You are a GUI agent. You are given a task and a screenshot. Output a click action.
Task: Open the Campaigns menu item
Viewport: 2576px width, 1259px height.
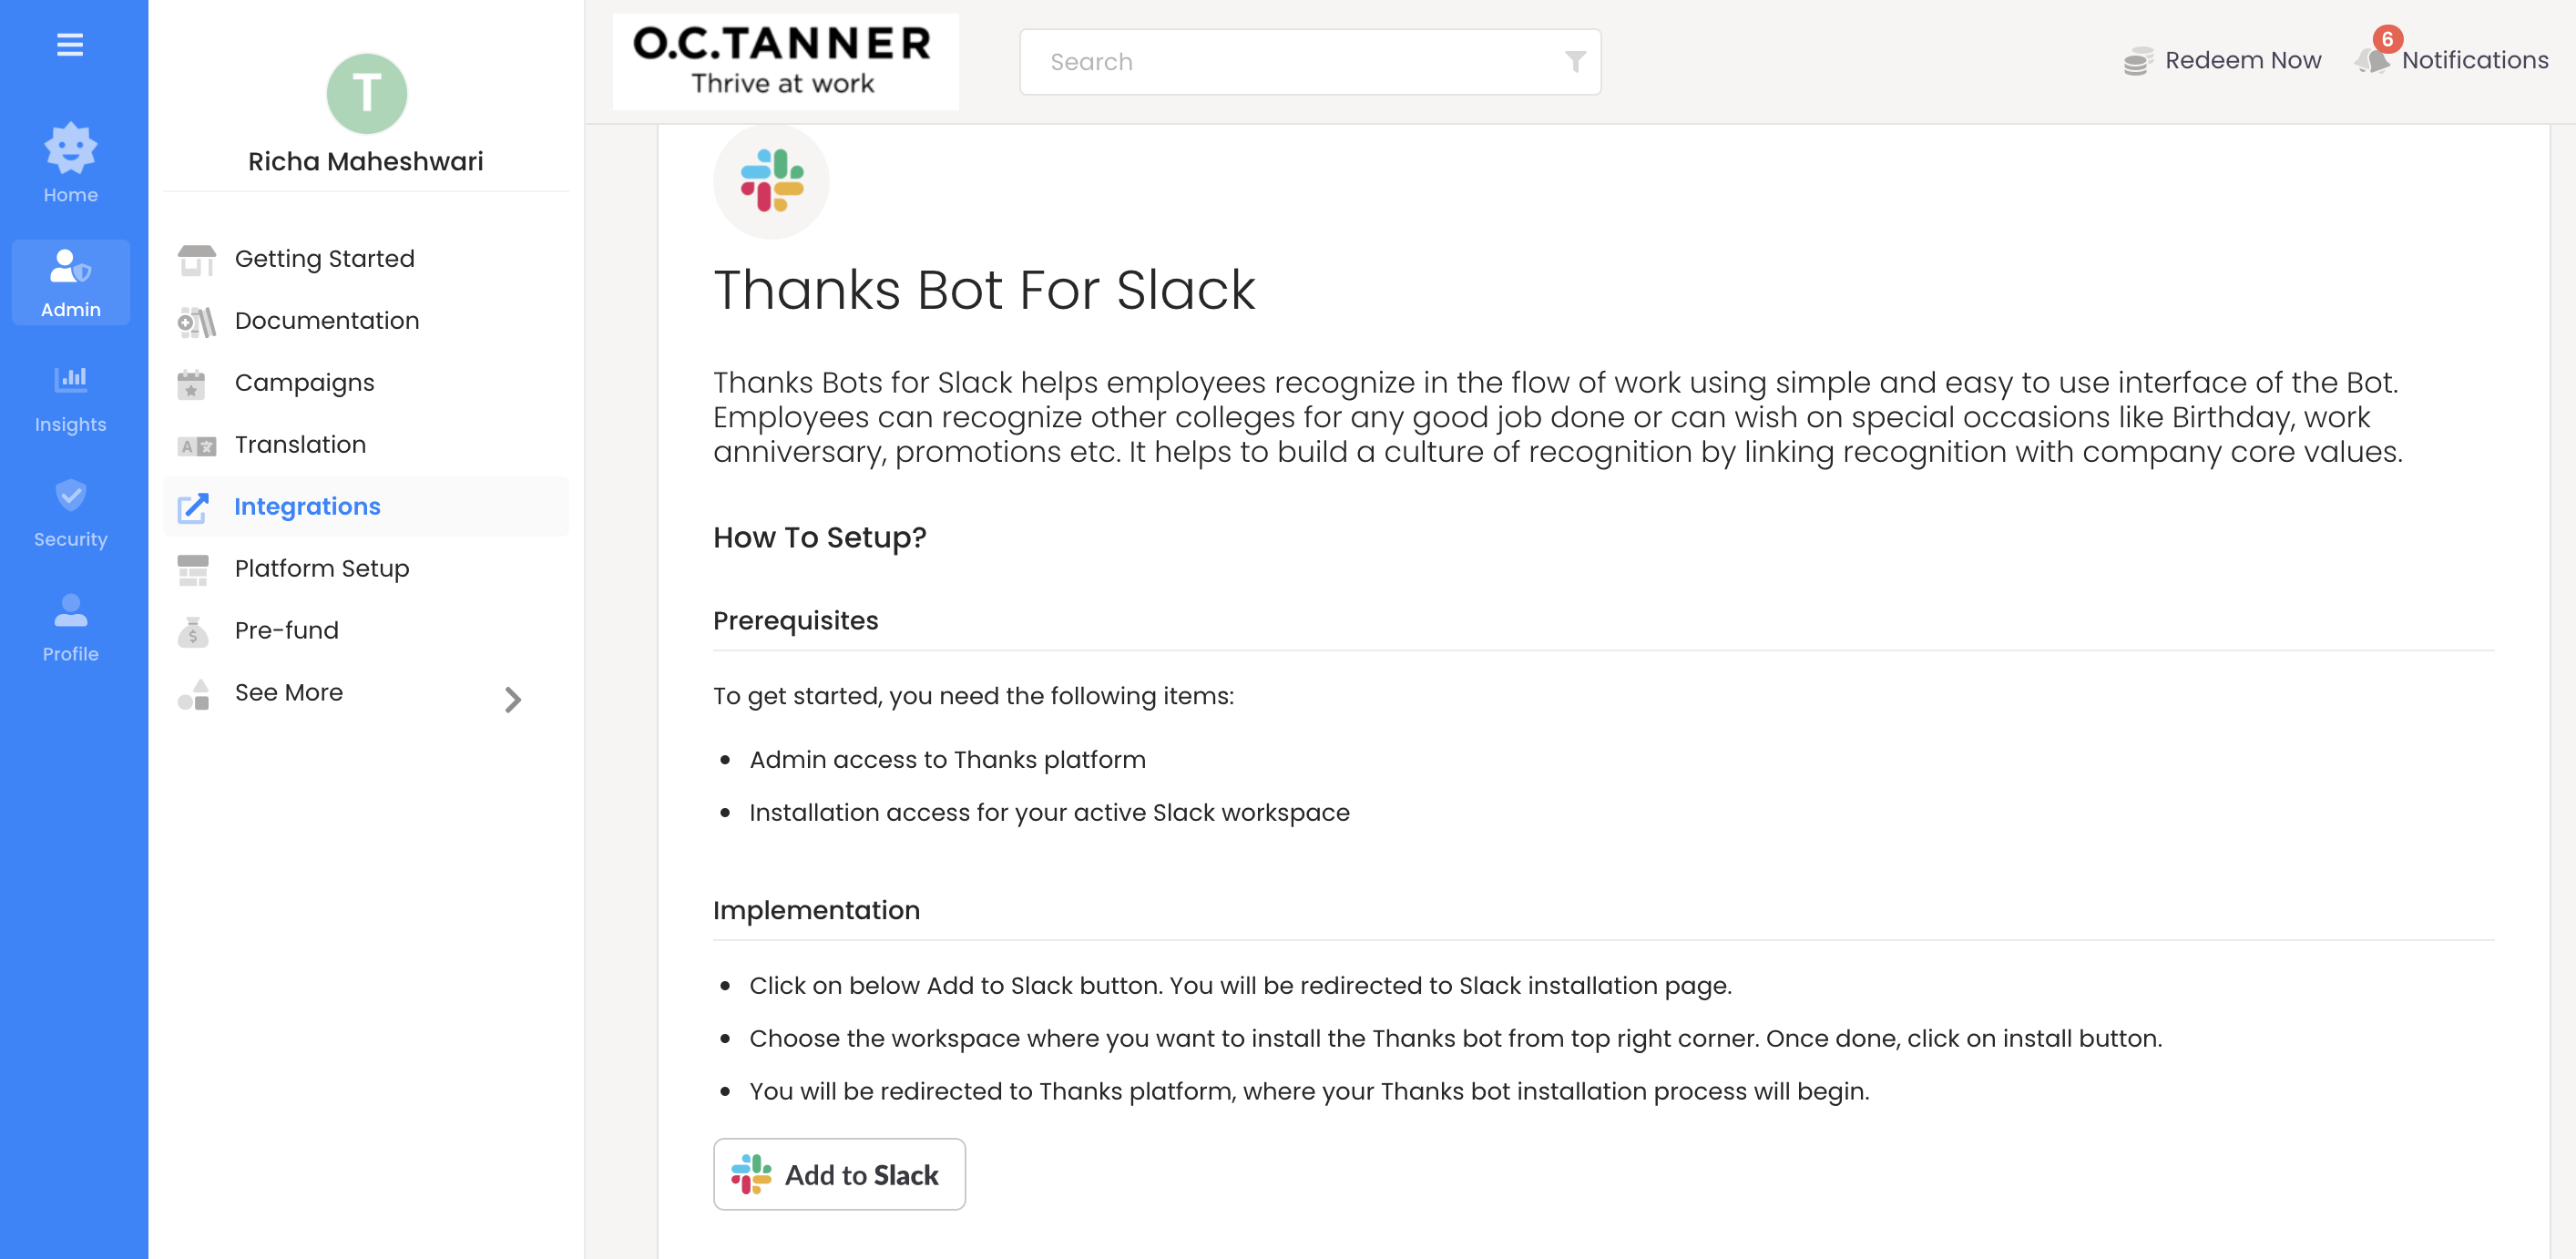click(304, 383)
